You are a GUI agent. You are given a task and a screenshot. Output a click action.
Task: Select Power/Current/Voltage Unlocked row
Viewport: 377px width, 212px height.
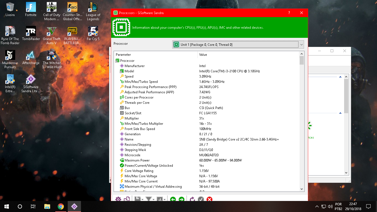[x=207, y=166]
